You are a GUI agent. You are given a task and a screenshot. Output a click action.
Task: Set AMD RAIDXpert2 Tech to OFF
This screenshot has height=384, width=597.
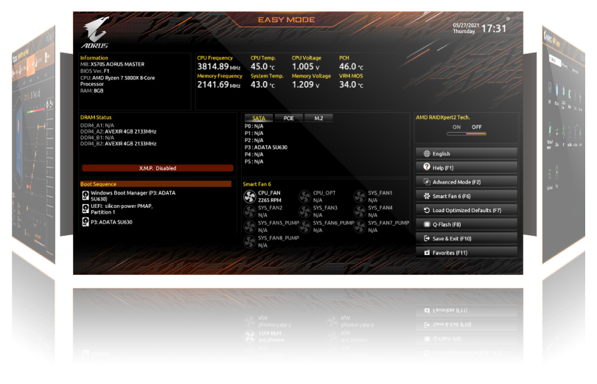(477, 127)
